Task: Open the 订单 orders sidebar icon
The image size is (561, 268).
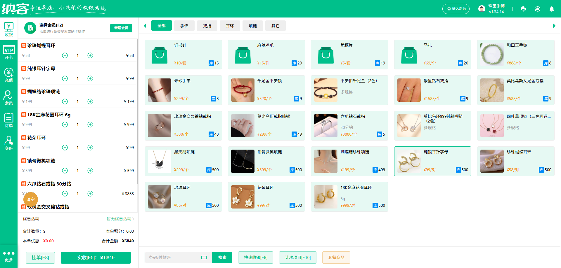Action: click(x=9, y=120)
